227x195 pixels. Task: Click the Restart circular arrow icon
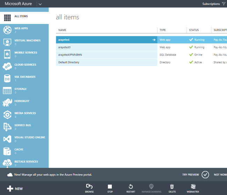coord(131,187)
